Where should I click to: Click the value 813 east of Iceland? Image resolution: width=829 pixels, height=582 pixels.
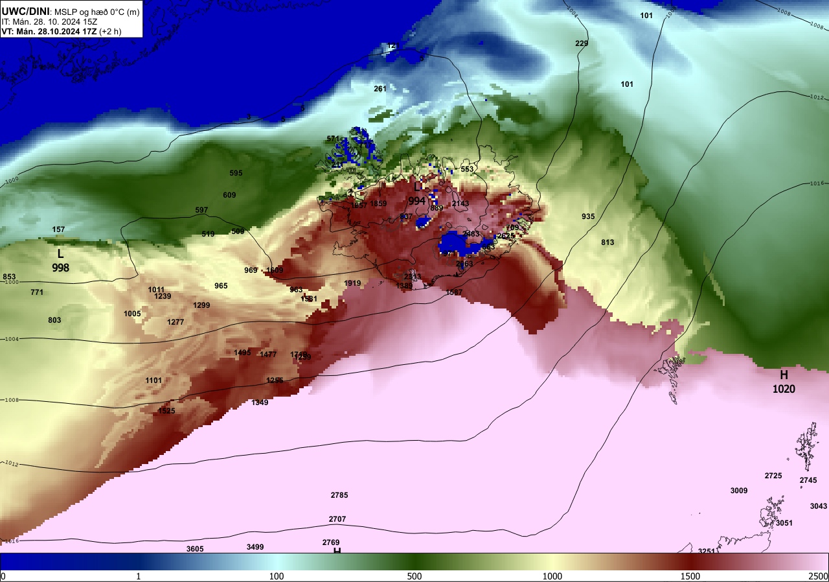(608, 242)
